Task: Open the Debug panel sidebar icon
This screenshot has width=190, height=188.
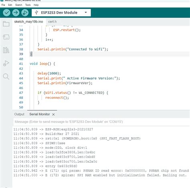Action: point(6,63)
